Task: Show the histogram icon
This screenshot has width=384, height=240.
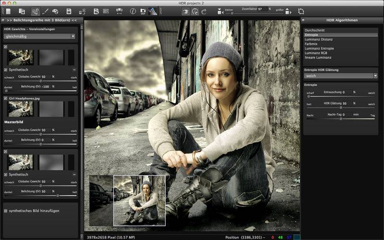Action: pyautogui.click(x=153, y=11)
